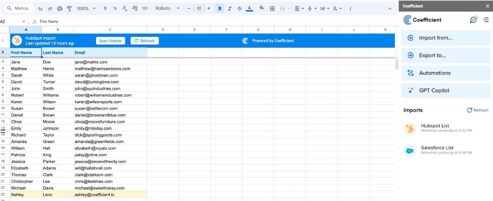This screenshot has height=201, width=493.
Task: Click the formula bar showing First Name
Action: coord(217,22)
